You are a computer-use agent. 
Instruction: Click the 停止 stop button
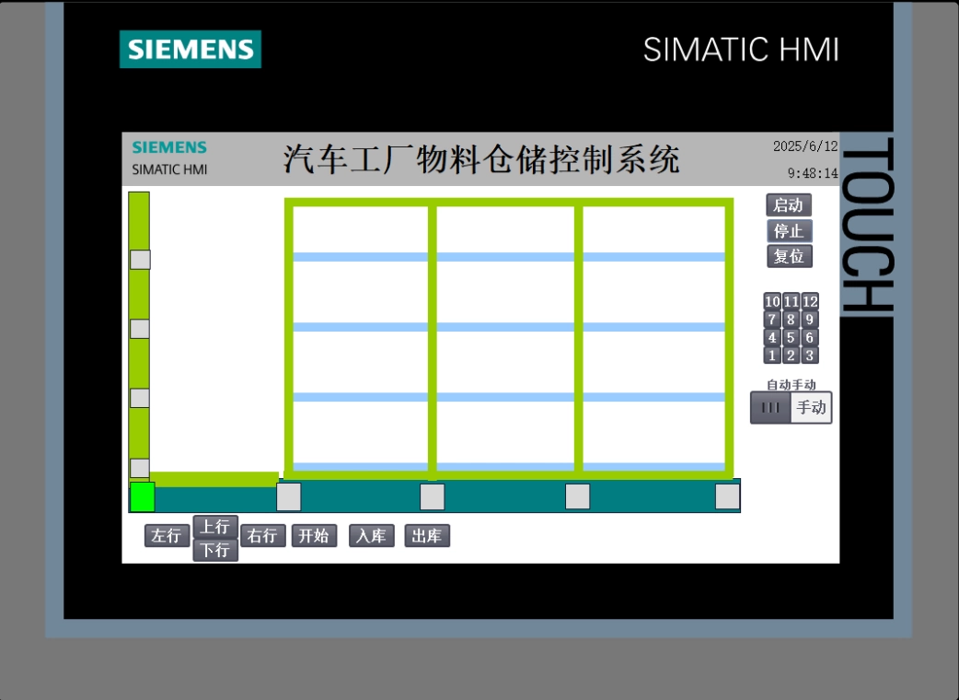790,230
